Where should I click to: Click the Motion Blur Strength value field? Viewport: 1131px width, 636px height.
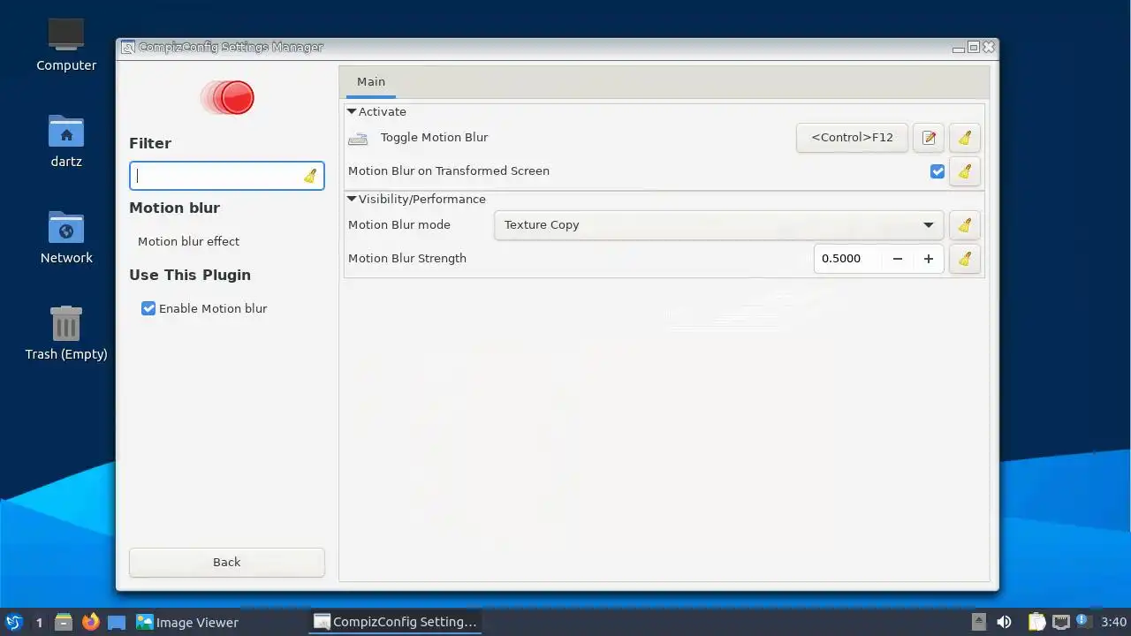pos(848,259)
